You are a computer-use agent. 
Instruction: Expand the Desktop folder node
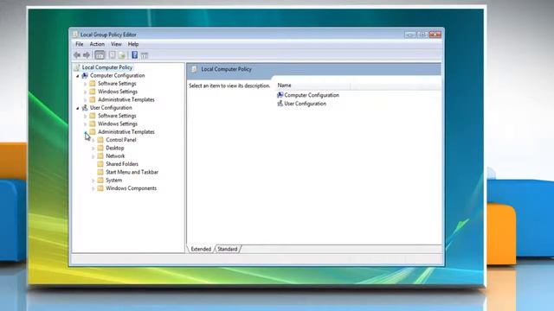click(x=93, y=149)
